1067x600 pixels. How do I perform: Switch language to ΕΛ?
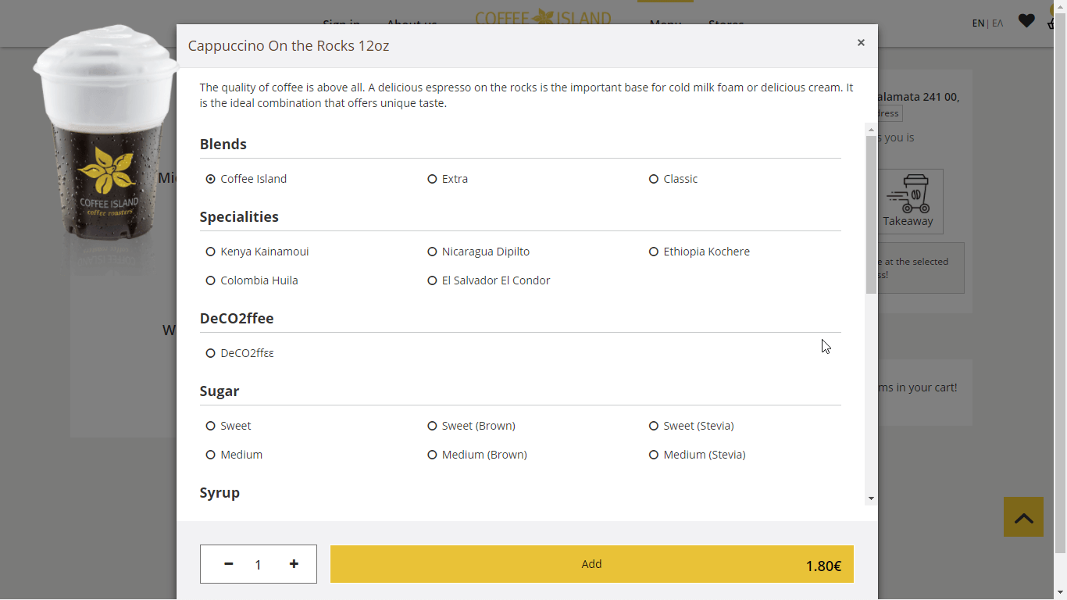[x=997, y=23]
